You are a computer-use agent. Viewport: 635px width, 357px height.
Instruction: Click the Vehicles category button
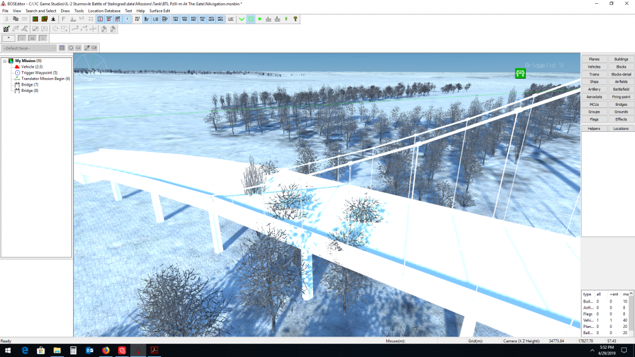pyautogui.click(x=594, y=67)
